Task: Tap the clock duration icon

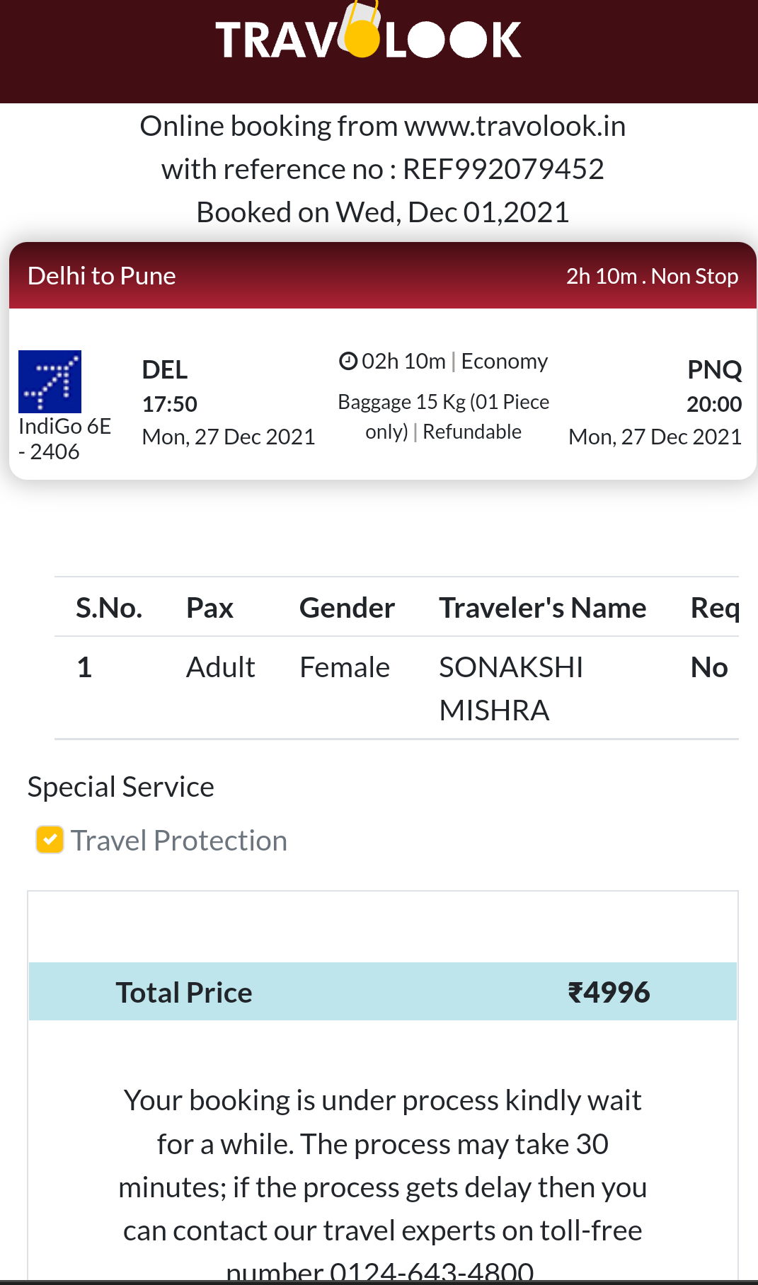Action: [348, 362]
